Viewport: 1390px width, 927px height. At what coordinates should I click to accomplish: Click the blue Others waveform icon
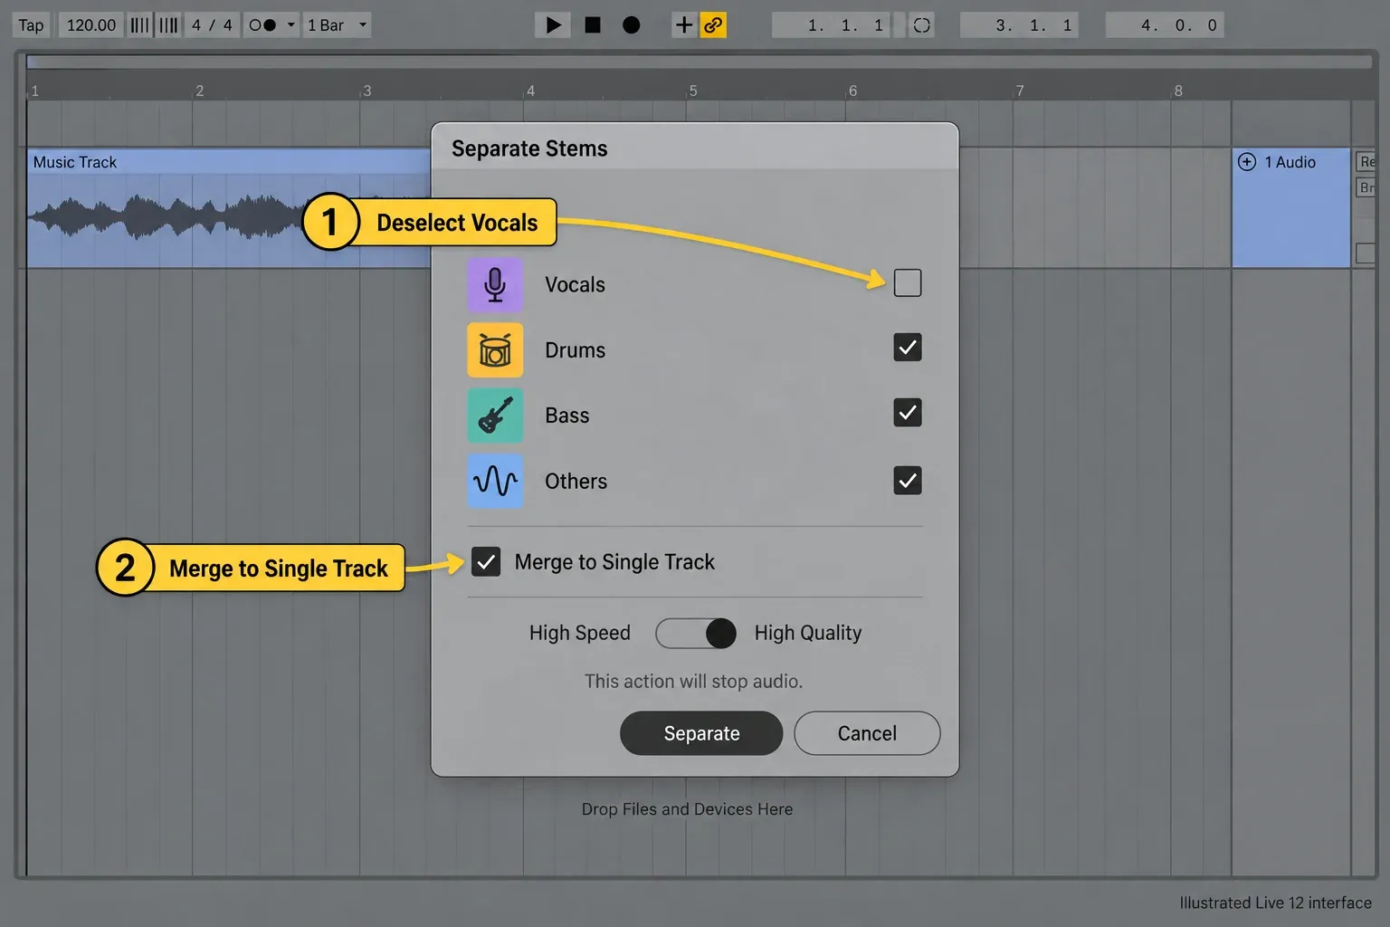(x=495, y=481)
